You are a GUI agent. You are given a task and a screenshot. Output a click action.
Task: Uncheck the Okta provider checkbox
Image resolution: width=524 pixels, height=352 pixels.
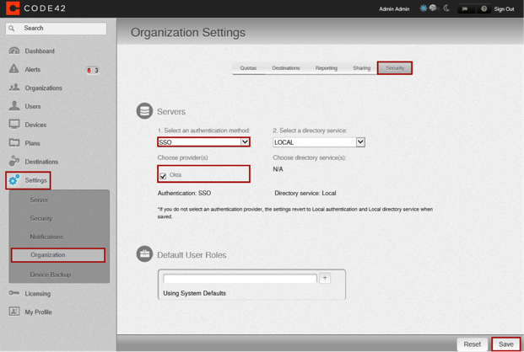point(163,176)
